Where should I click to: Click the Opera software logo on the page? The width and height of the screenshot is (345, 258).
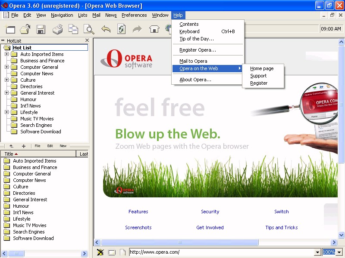point(126,58)
